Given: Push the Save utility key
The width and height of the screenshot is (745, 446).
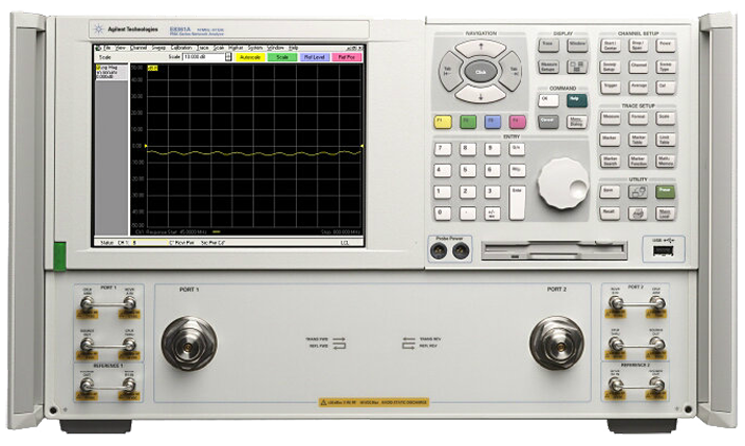Looking at the screenshot, I should (x=610, y=192).
